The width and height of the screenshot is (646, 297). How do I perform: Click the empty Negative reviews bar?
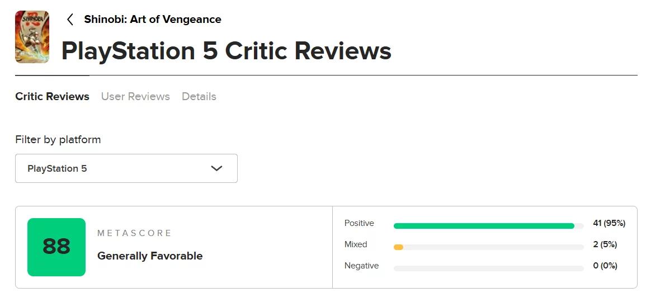point(488,268)
